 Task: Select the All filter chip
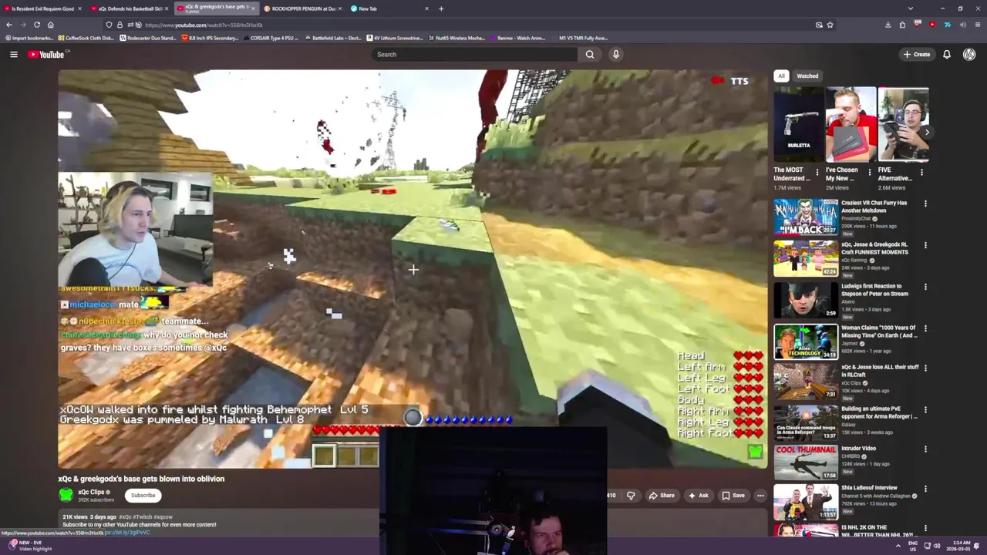pyautogui.click(x=781, y=76)
